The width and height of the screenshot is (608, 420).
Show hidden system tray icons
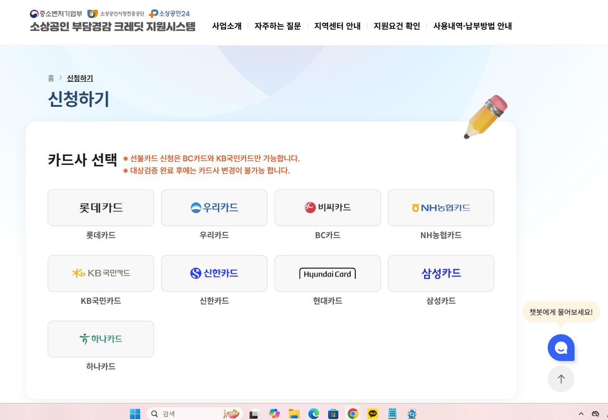click(581, 414)
